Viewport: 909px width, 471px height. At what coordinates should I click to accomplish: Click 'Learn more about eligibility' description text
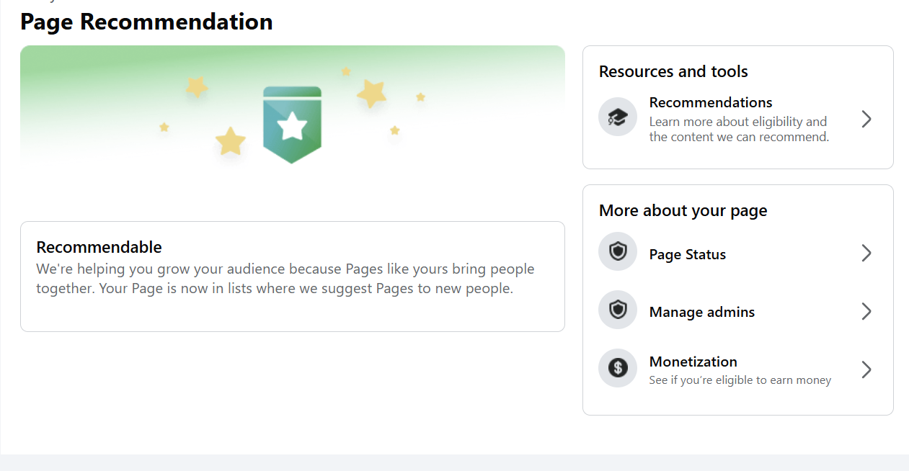point(739,129)
